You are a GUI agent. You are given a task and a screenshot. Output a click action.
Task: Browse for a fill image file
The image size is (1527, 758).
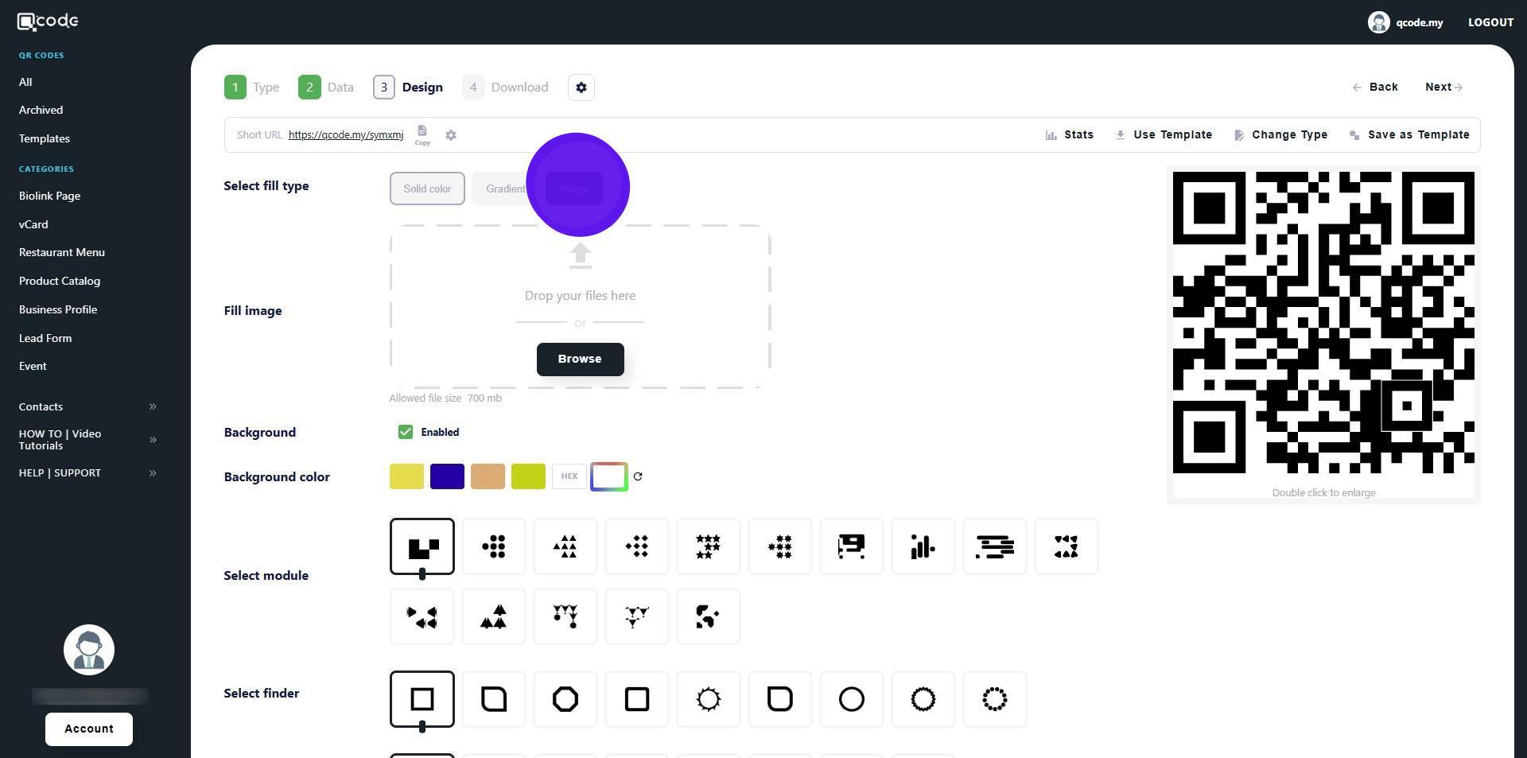[x=581, y=360]
